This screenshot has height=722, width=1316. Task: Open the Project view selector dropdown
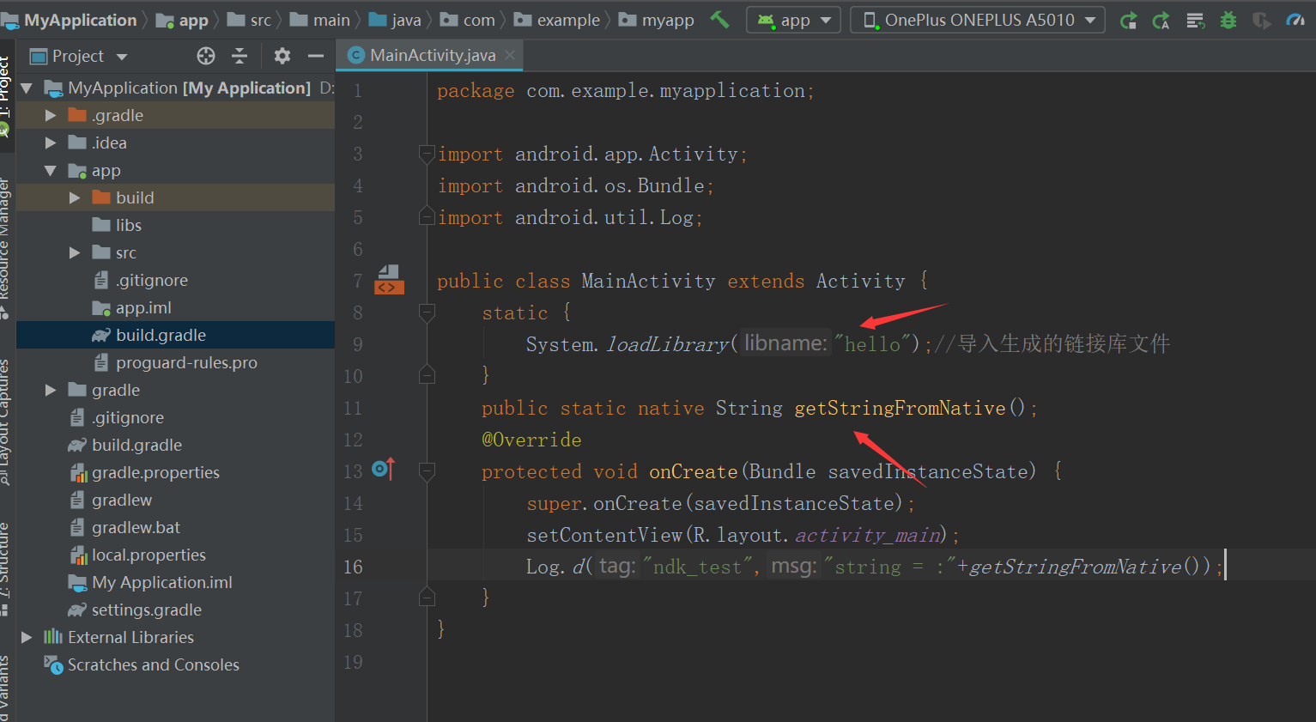[x=79, y=56]
